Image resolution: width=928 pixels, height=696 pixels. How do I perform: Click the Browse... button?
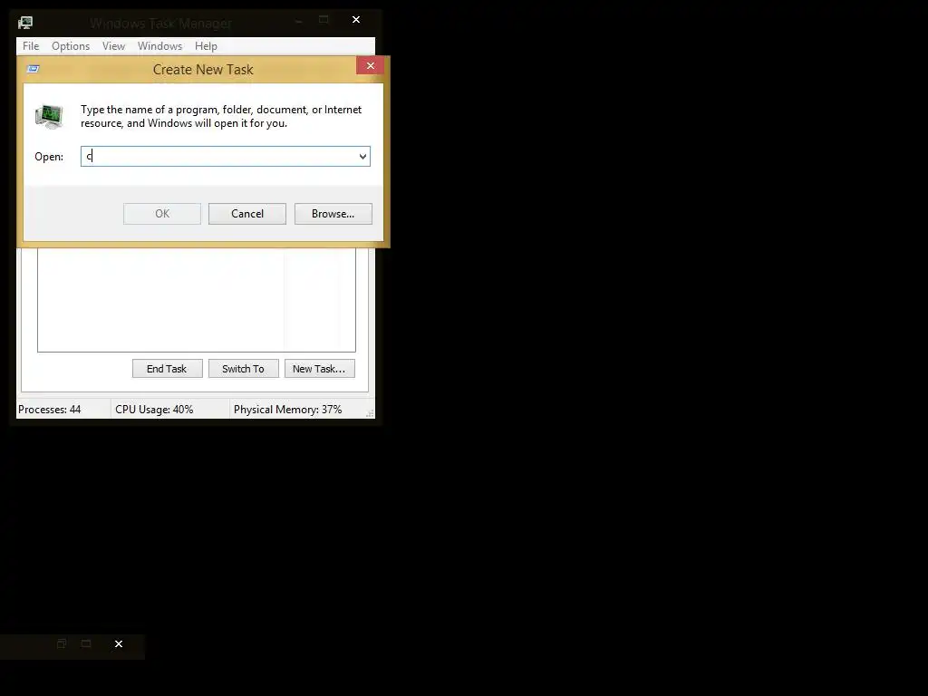tap(333, 214)
